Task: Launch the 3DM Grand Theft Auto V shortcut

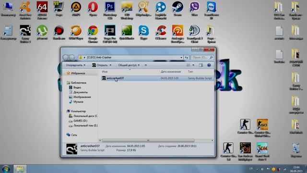Action: 262,151
